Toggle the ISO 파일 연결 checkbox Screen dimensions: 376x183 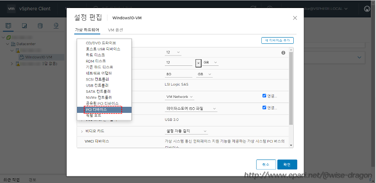[264, 107]
